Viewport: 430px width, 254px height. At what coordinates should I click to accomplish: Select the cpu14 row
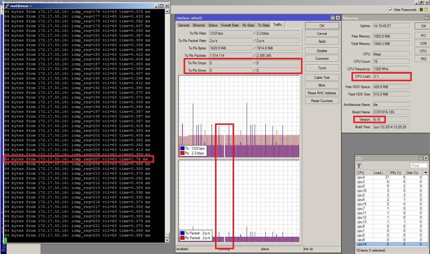pyautogui.click(x=392, y=244)
